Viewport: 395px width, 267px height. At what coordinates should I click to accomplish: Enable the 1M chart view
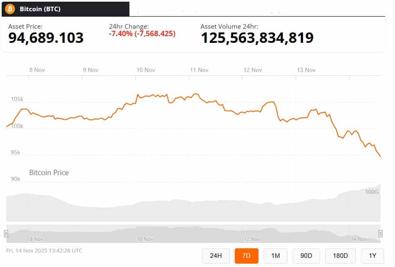276,256
